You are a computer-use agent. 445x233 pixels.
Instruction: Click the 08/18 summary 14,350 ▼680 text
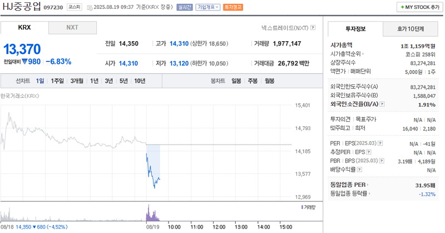coord(41,227)
